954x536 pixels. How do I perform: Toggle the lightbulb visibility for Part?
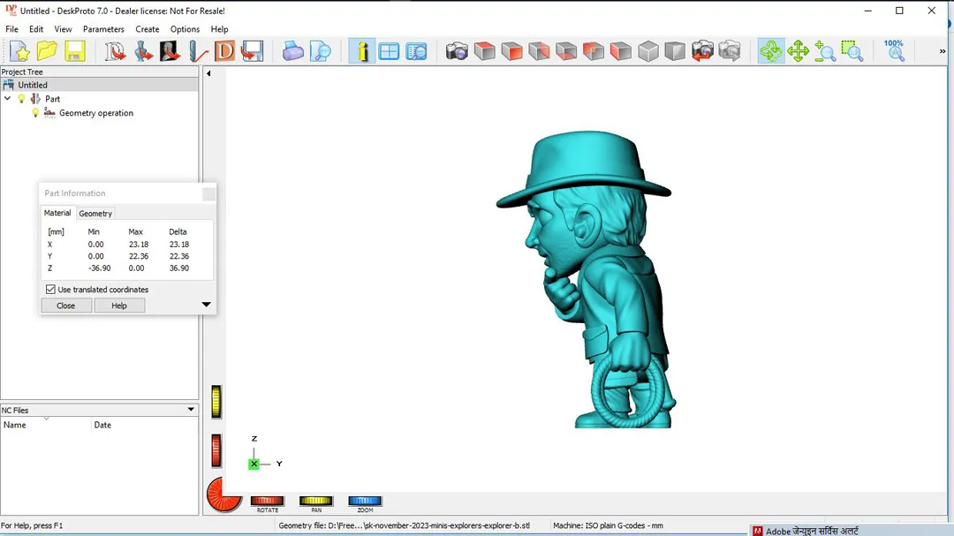coord(22,99)
